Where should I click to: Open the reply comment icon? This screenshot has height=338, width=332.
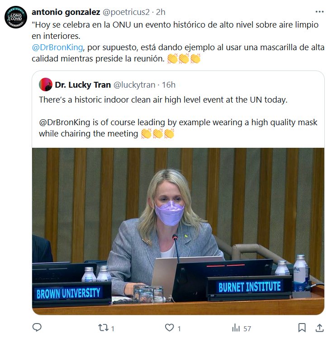click(x=37, y=328)
